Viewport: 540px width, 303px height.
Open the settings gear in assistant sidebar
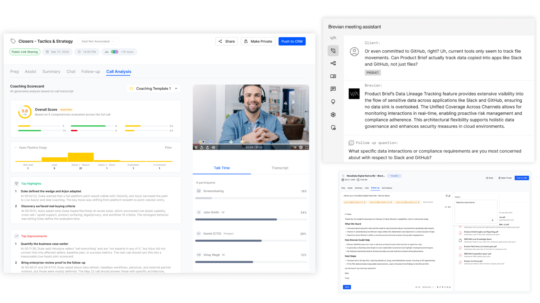[x=333, y=115]
